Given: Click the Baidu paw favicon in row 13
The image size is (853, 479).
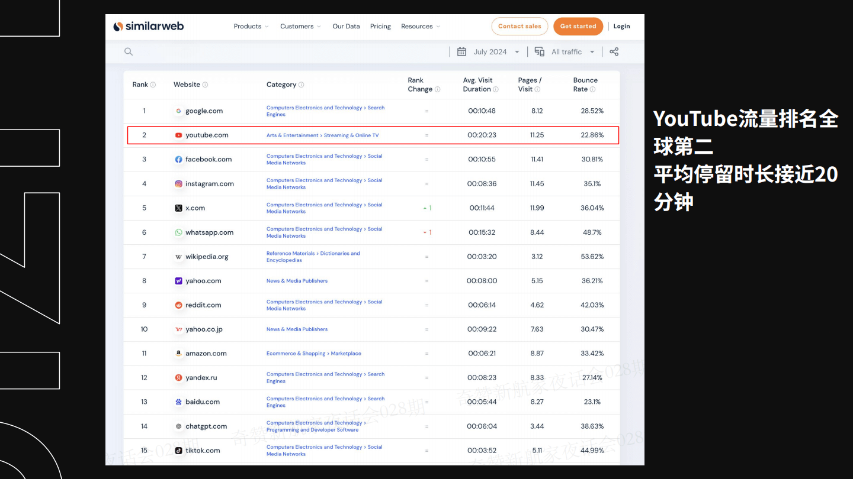Looking at the screenshot, I should tap(178, 402).
